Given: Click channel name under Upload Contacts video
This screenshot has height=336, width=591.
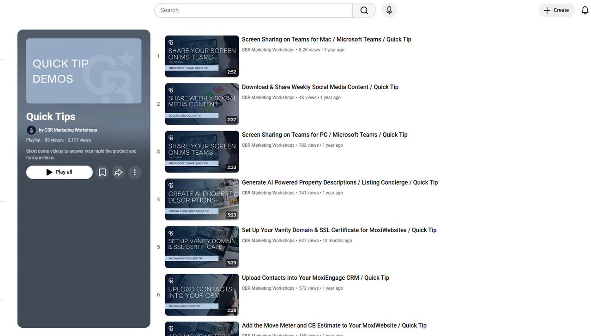Looking at the screenshot, I should [268, 288].
